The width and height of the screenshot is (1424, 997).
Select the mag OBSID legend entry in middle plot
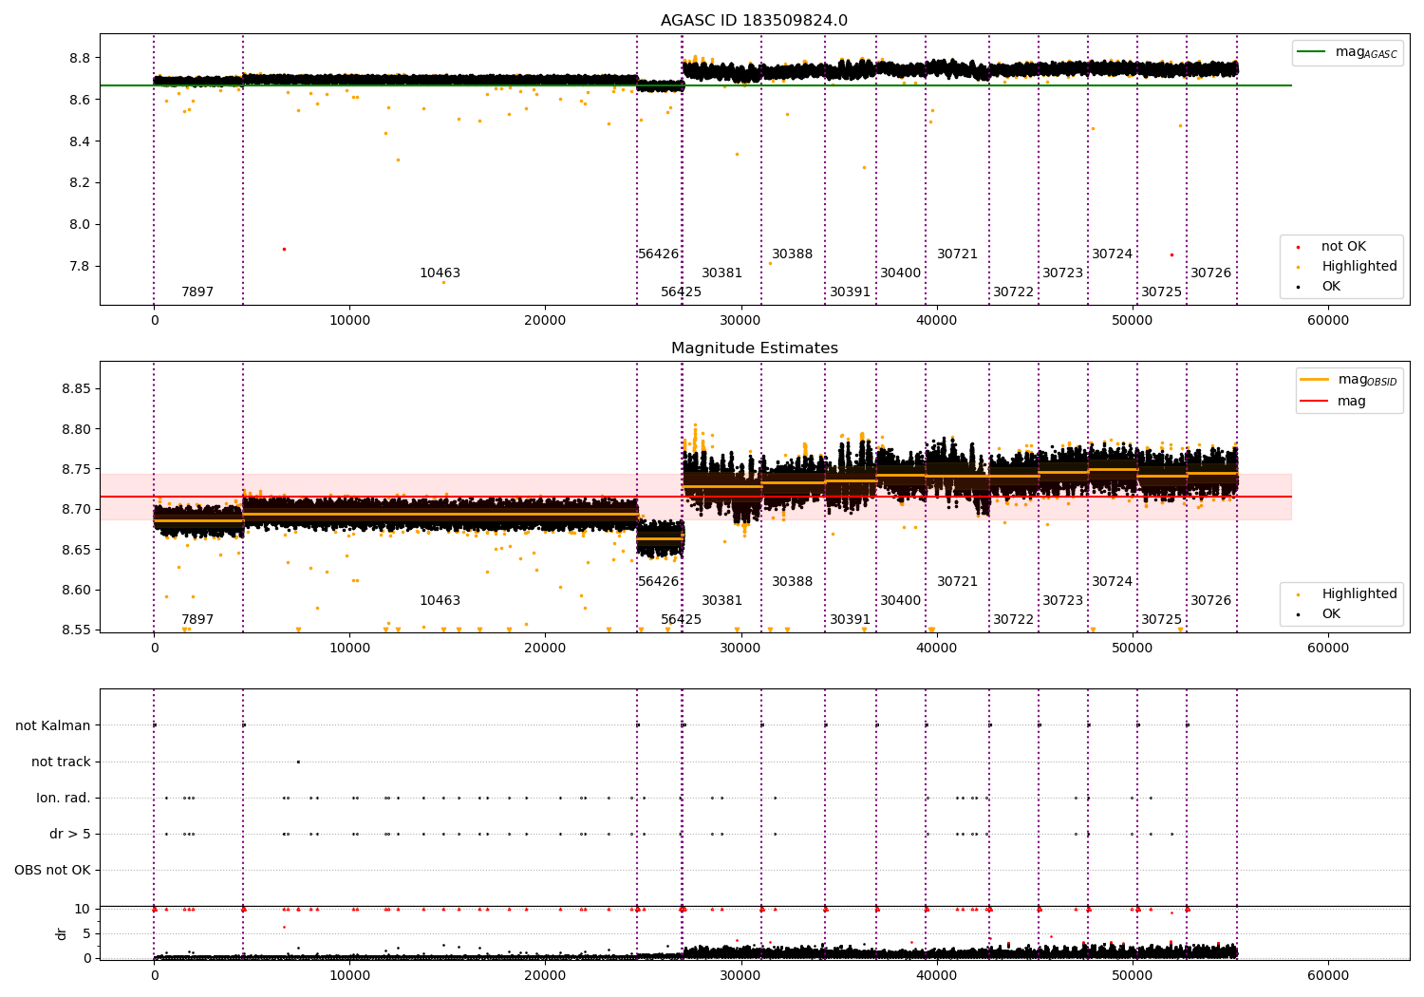(1350, 381)
